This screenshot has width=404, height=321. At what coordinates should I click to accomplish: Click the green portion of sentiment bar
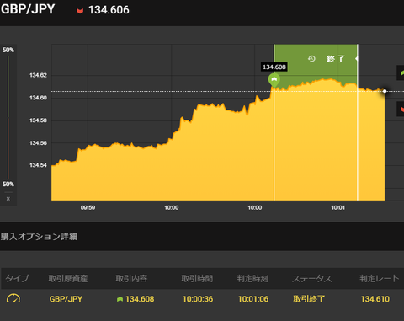coord(8,87)
